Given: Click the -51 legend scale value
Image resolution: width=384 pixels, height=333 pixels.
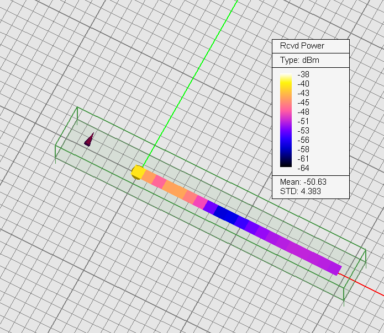Looking at the screenshot, I should point(303,121).
